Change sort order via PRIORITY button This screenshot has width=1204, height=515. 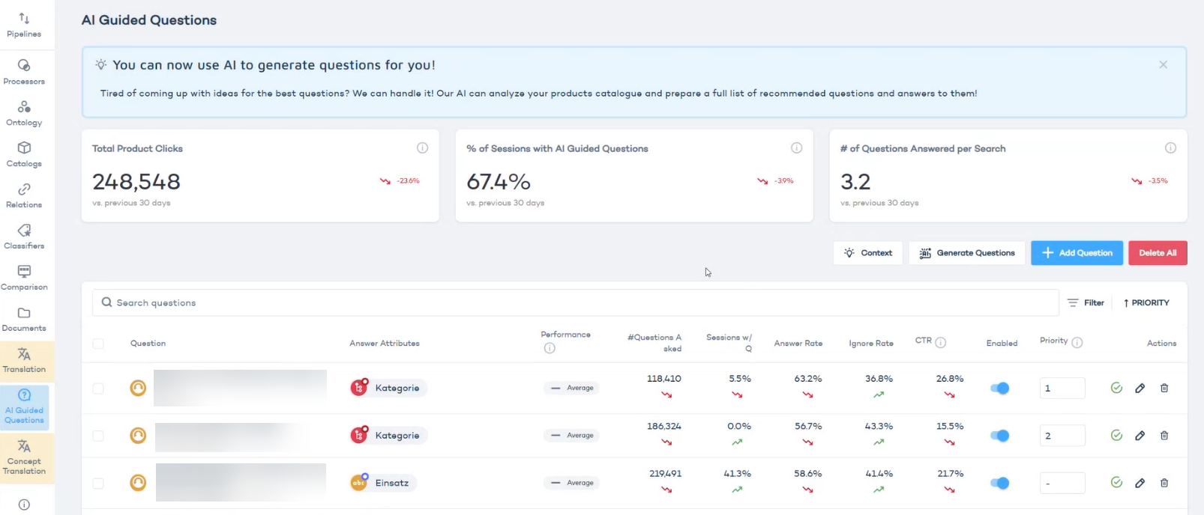pos(1146,302)
